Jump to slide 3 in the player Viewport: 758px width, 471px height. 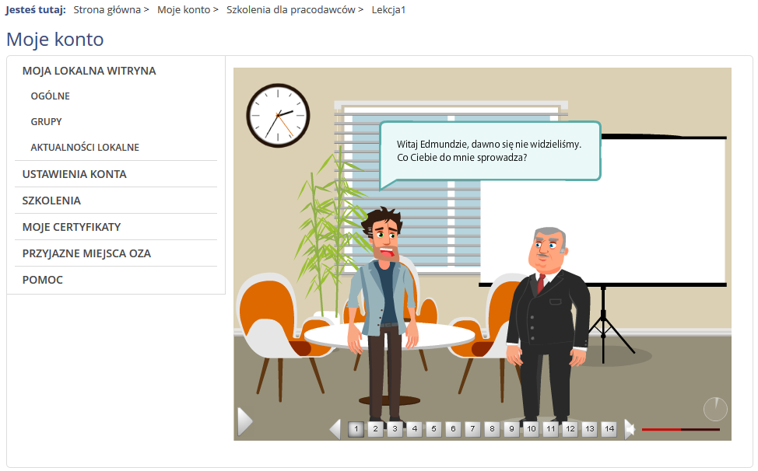[395, 429]
